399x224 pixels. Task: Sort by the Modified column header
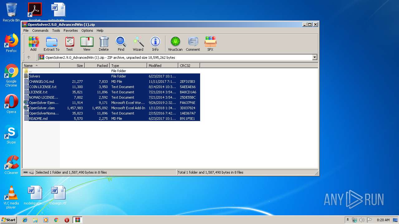coord(162,65)
